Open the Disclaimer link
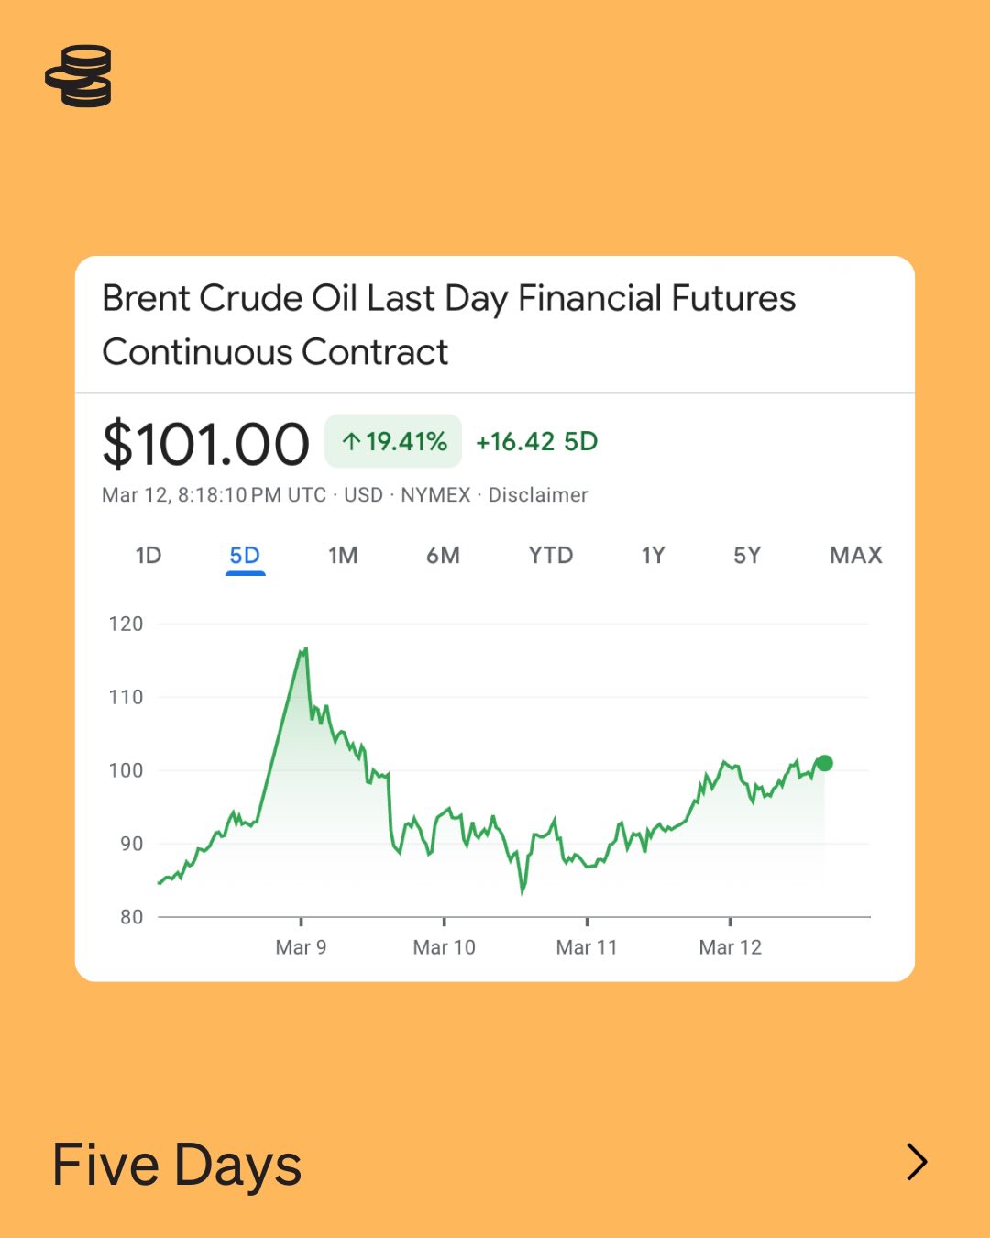The height and width of the screenshot is (1238, 990). [x=538, y=495]
